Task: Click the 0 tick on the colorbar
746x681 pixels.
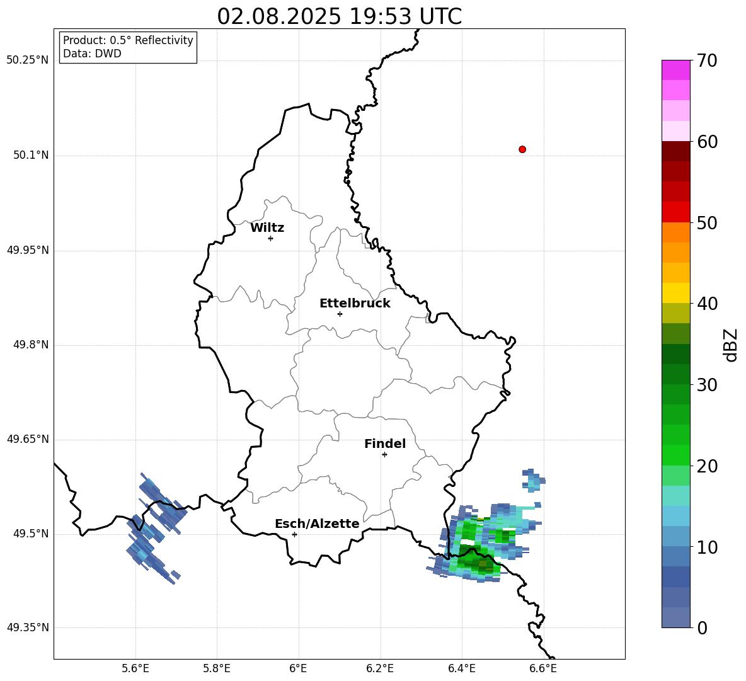Action: point(702,627)
